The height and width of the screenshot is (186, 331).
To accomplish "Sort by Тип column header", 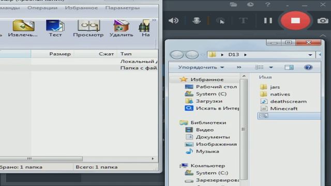I will coord(138,54).
